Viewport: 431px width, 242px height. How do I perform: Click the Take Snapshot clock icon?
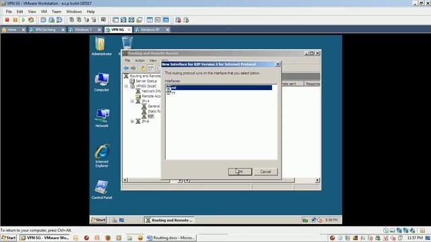tap(43, 19)
